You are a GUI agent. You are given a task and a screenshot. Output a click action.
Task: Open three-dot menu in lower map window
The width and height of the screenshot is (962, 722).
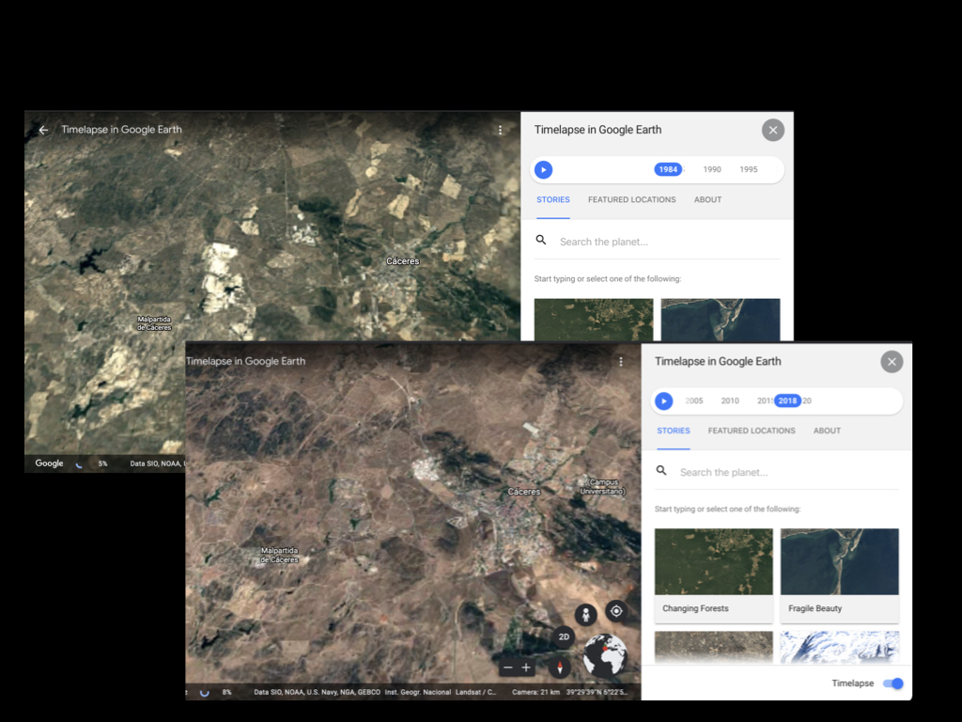click(x=621, y=361)
